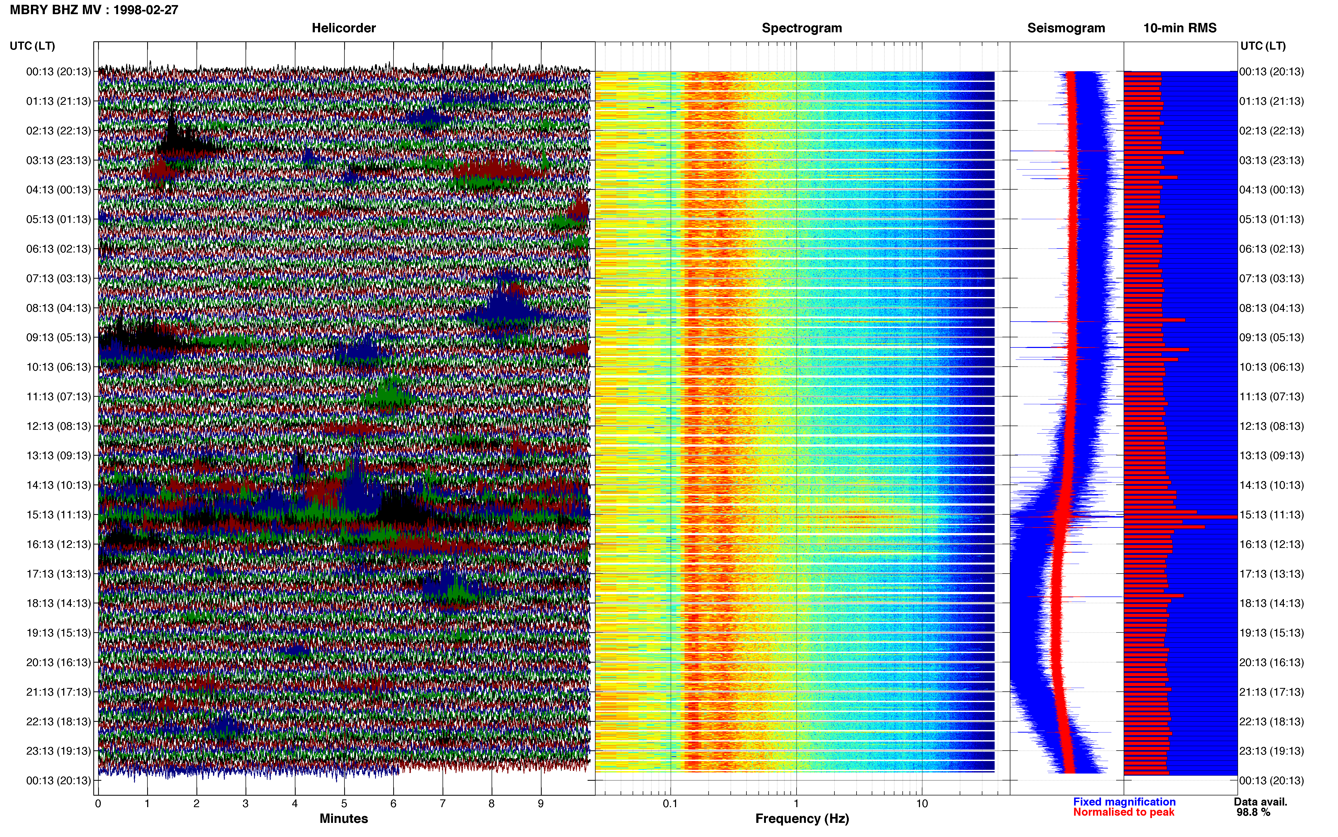Viewport: 1338px width, 837px height.
Task: Click the left time label '06:13 (02:13)'
Action: point(59,249)
